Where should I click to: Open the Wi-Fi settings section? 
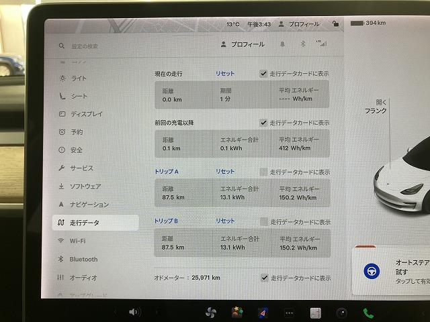(x=77, y=240)
